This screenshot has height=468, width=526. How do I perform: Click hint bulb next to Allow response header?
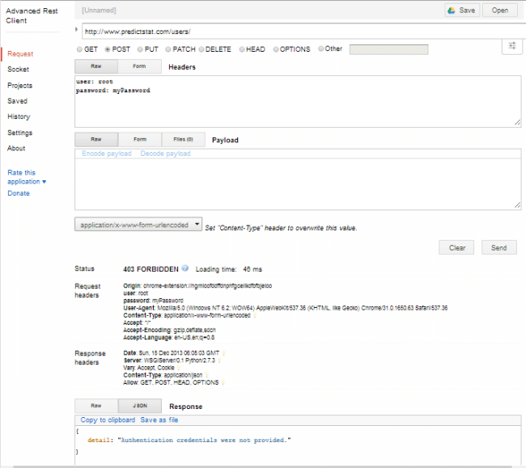pyautogui.click(x=223, y=382)
